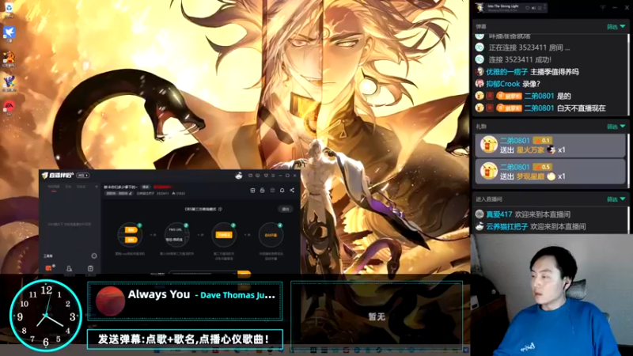Open the playlist icon in music widget

pos(540,8)
